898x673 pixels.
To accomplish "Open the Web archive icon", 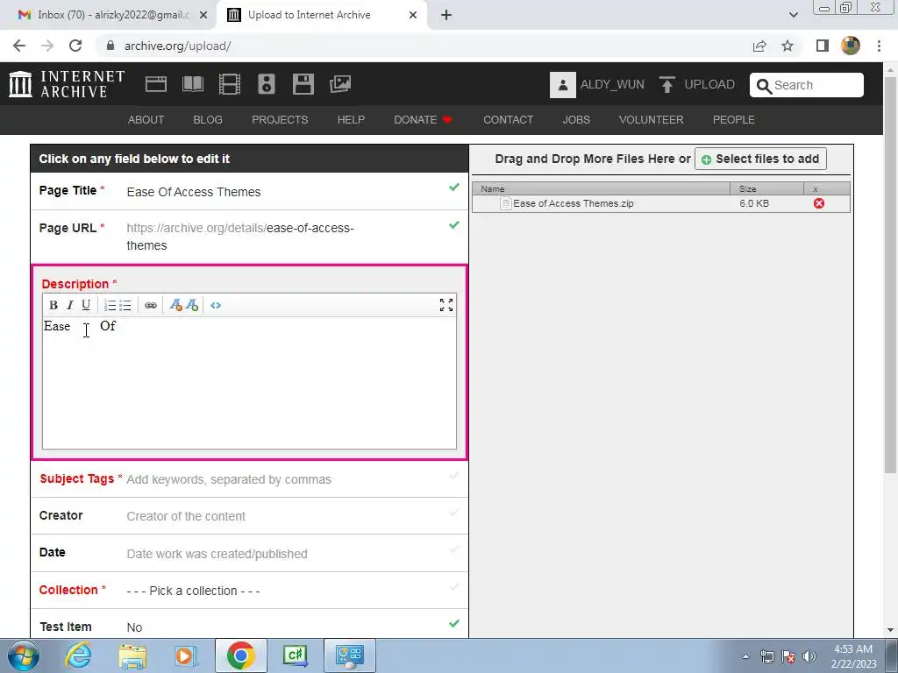I will [156, 84].
